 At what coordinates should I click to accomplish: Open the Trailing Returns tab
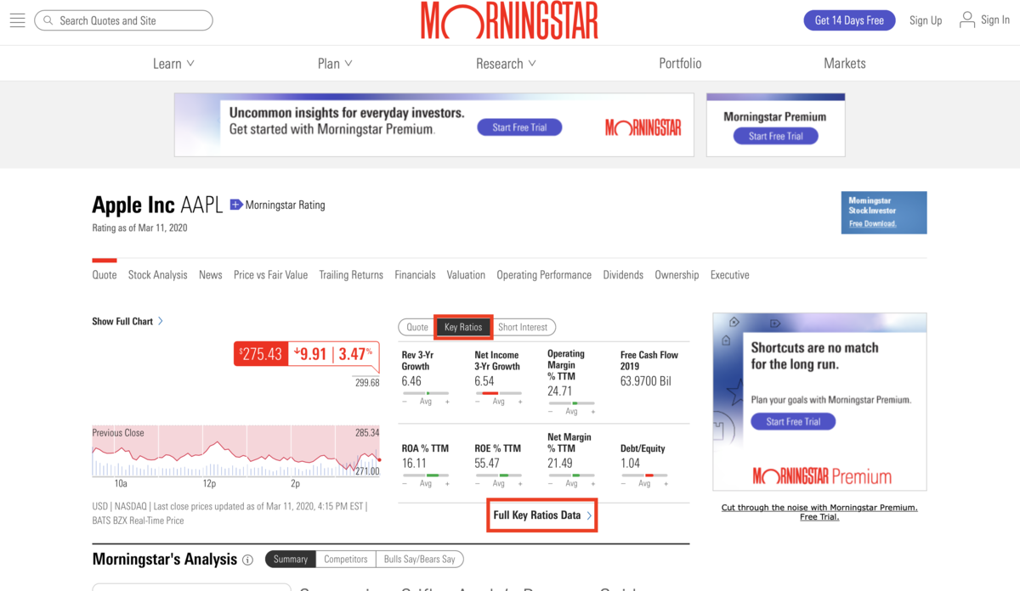(x=351, y=275)
